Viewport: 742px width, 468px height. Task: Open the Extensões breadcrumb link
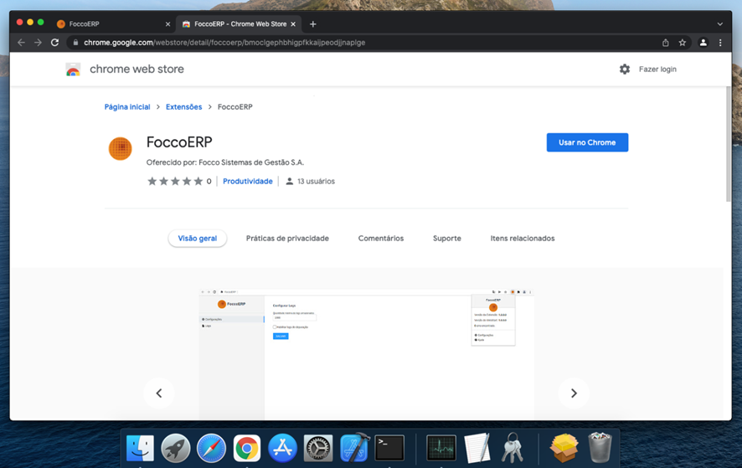[183, 107]
